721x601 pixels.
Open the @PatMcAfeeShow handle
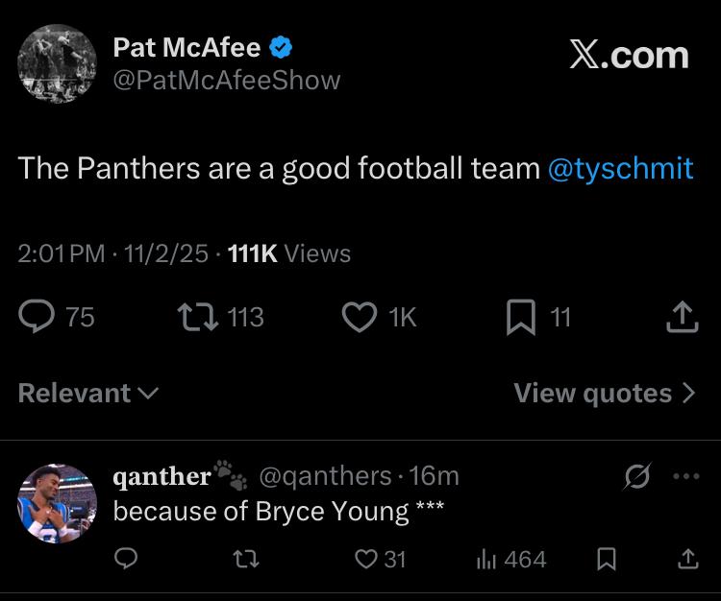coord(226,81)
